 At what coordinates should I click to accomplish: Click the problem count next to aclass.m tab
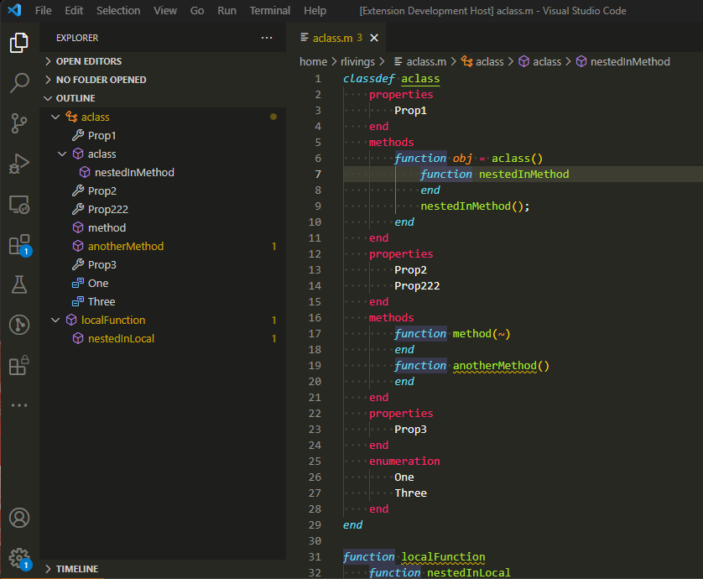360,38
